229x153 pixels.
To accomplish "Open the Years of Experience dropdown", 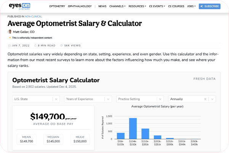I will click(88, 99).
